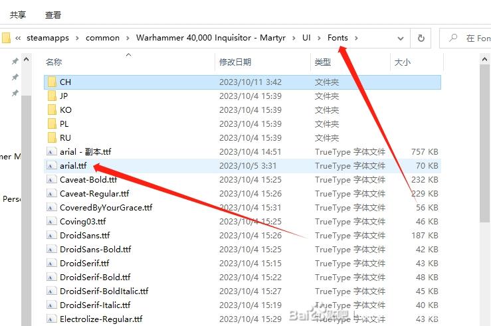Sort by 修改日期 column header

[x=235, y=62]
